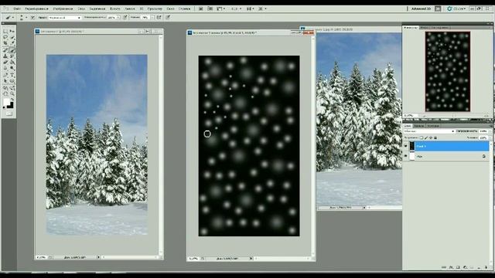Viewport: 495px width, 278px height.
Task: Select the highlighted Brush tool
Action: 12,49
